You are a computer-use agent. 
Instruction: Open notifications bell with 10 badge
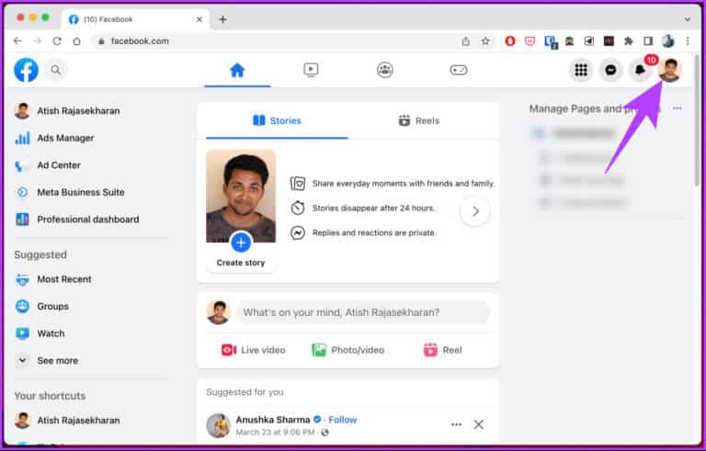point(640,70)
